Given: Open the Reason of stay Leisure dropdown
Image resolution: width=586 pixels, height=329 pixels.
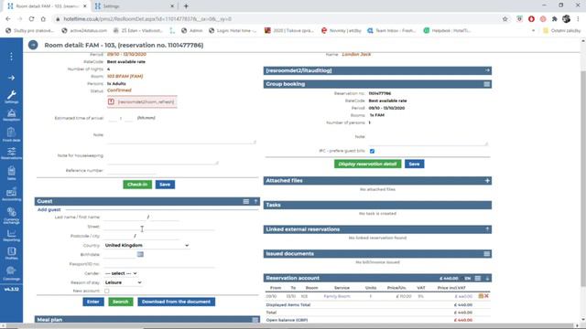Looking at the screenshot, I should 123,282.
